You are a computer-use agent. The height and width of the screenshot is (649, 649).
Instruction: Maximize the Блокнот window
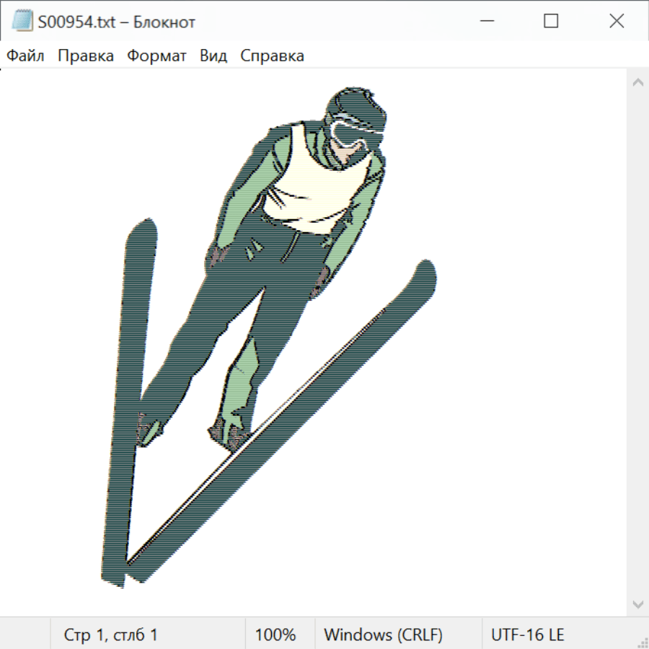551,22
